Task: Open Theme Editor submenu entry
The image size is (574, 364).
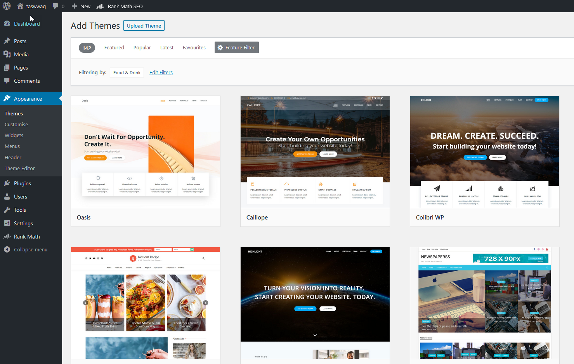Action: pyautogui.click(x=31, y=168)
